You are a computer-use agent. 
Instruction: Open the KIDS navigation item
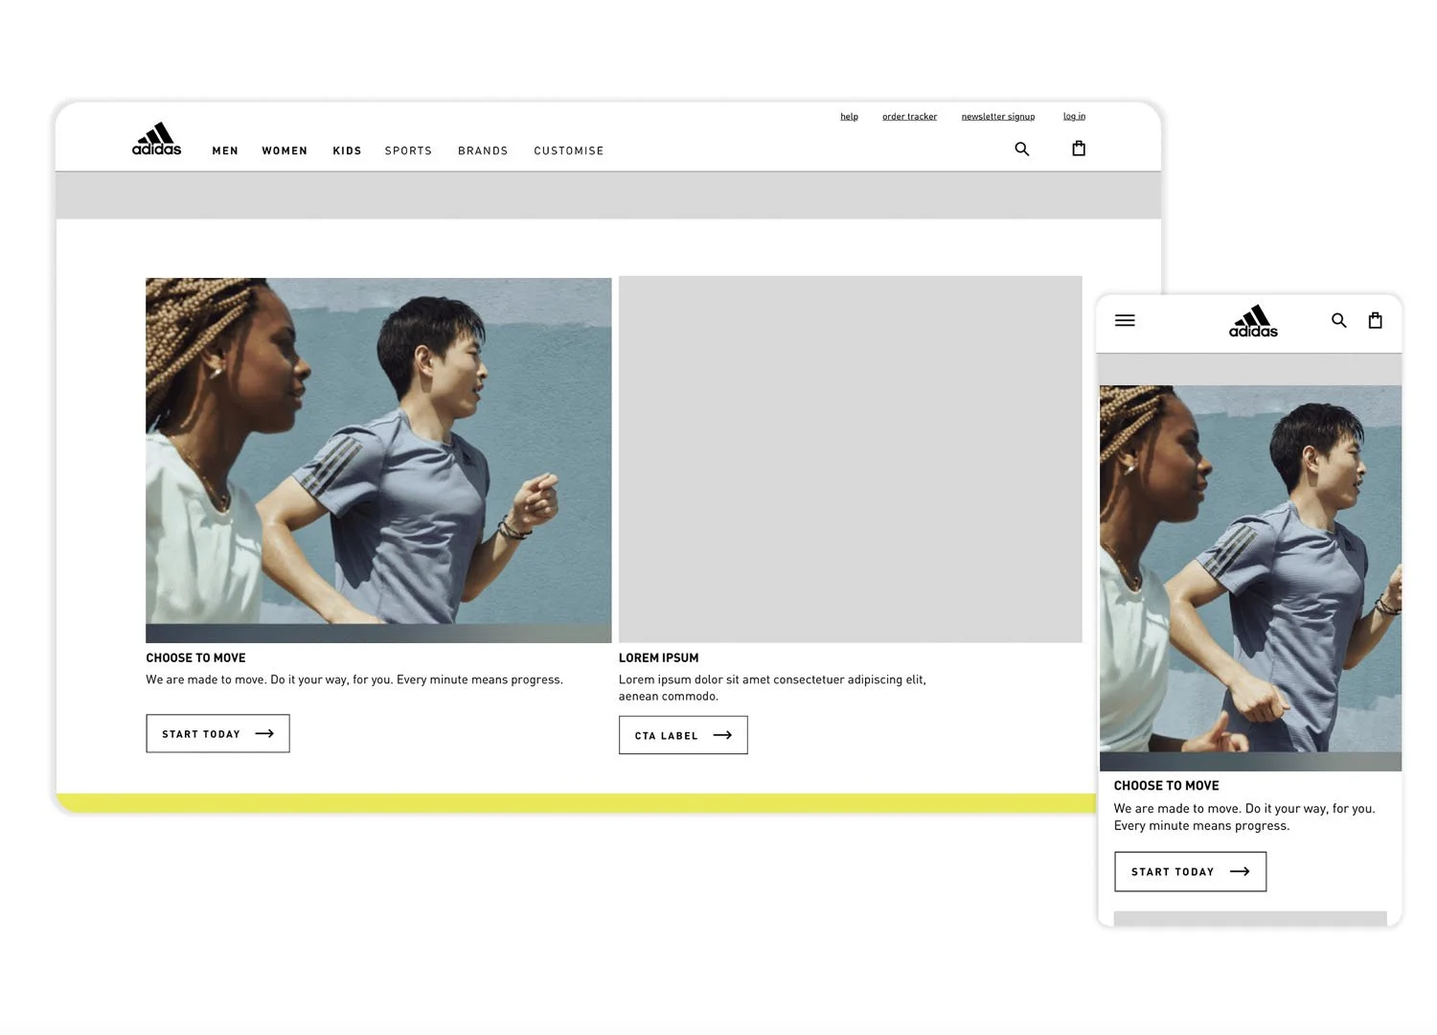coord(347,150)
